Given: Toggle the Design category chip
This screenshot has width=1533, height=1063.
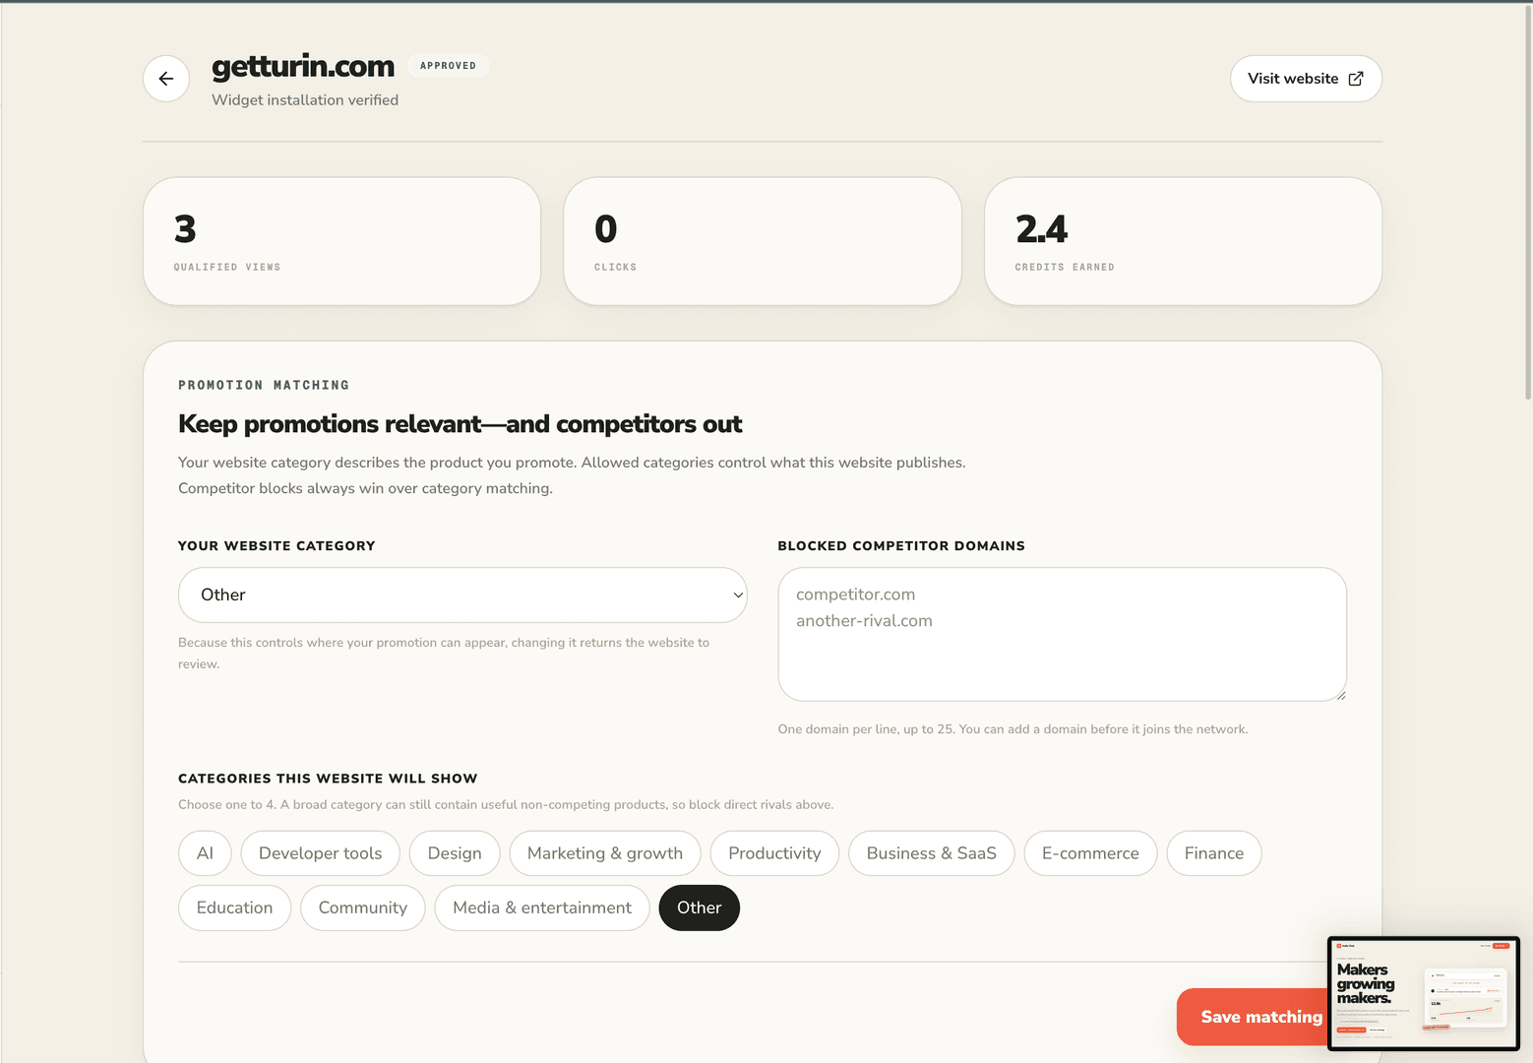Looking at the screenshot, I should point(455,853).
